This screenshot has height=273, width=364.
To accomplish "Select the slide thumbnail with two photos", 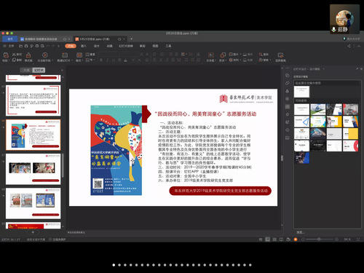I will [x=33, y=169].
